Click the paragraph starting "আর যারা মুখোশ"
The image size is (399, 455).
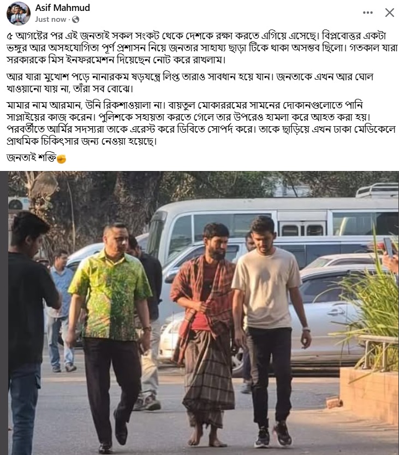coord(190,82)
